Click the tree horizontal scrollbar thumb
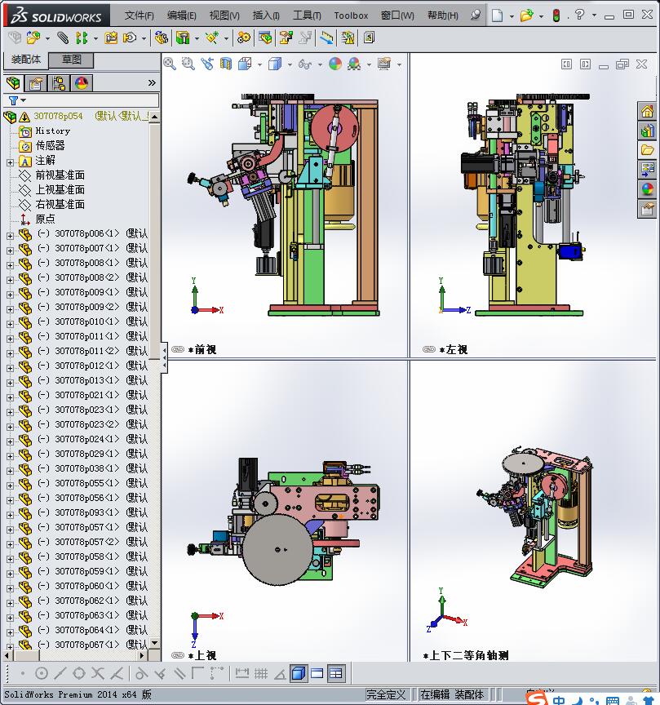Image resolution: width=660 pixels, height=705 pixels. tap(25, 655)
